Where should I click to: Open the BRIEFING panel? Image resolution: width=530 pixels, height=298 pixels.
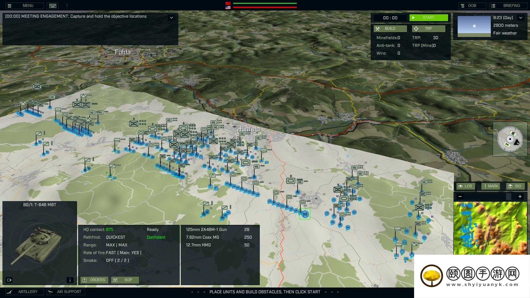coord(508,6)
